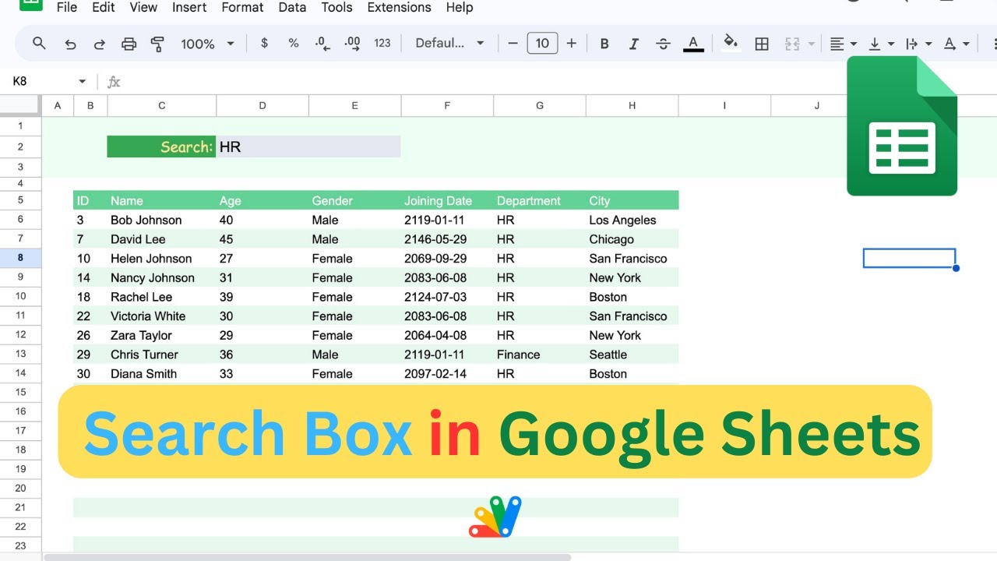The image size is (997, 561).
Task: Select row 8 header
Action: point(21,258)
